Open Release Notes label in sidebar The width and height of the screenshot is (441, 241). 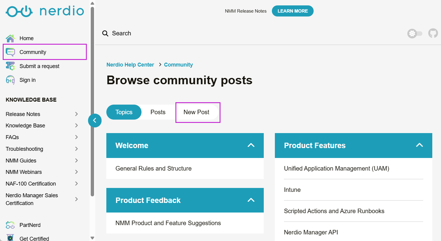click(x=23, y=114)
